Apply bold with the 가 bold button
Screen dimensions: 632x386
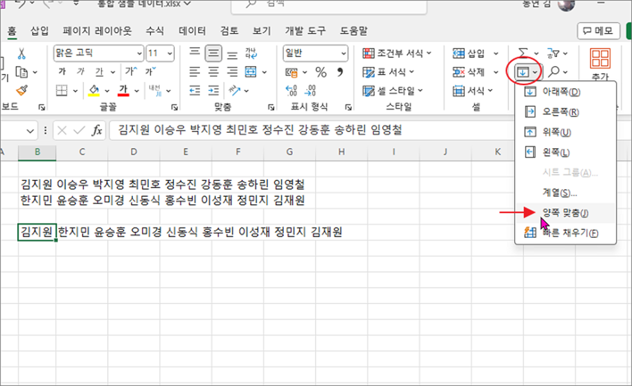pos(62,72)
